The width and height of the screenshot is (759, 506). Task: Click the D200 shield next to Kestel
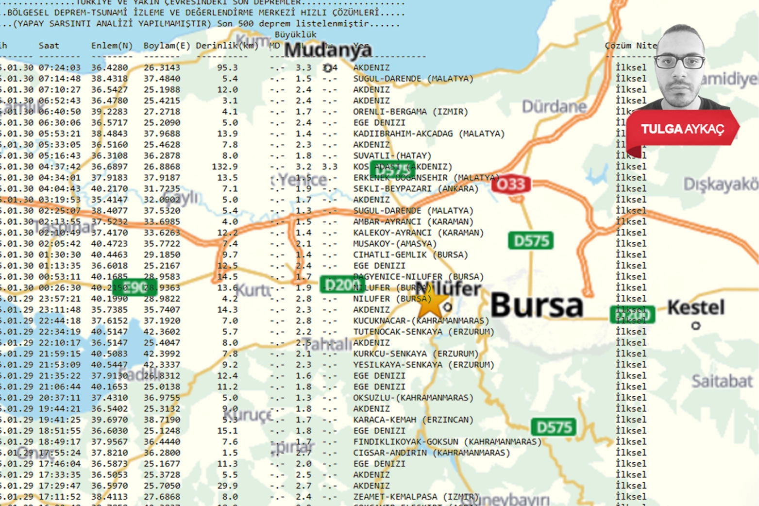(x=632, y=315)
